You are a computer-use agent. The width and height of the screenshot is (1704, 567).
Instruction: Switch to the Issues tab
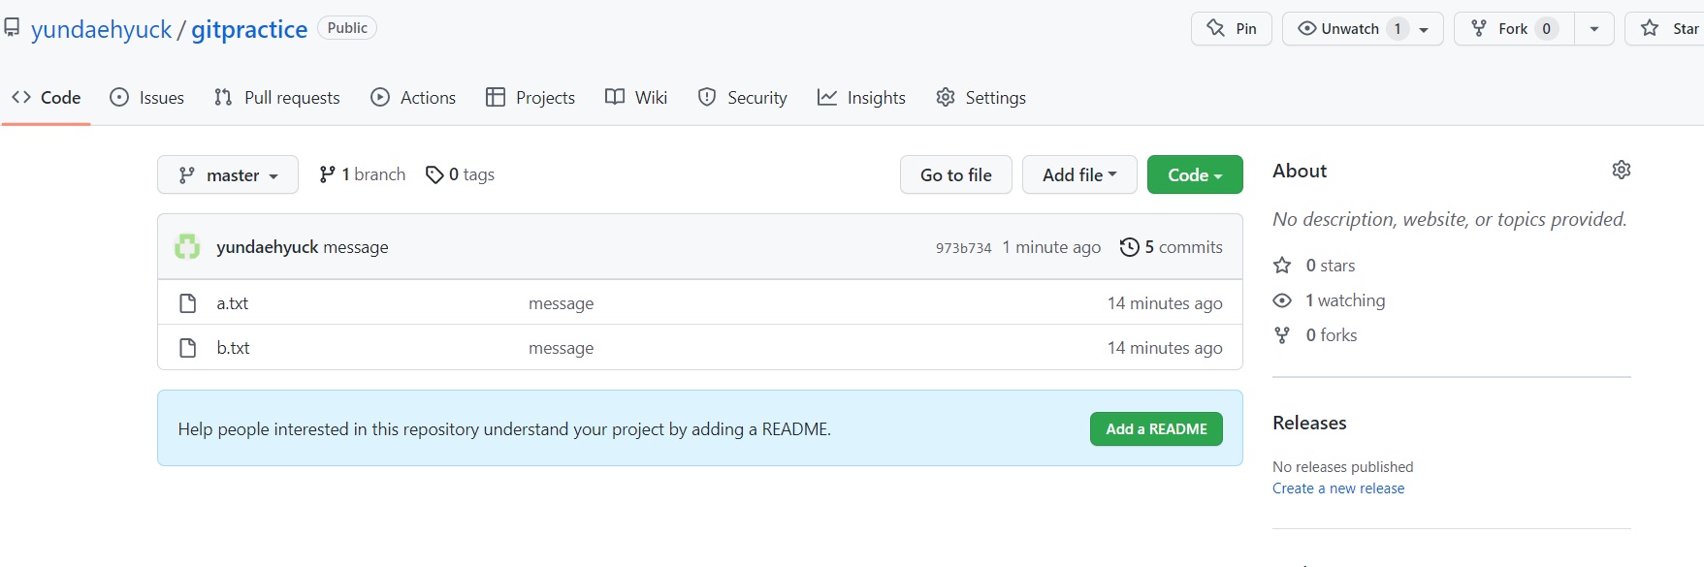pyautogui.click(x=147, y=98)
